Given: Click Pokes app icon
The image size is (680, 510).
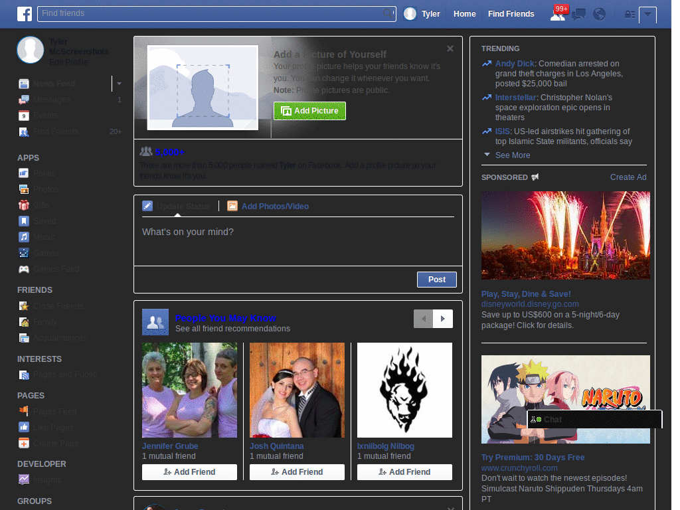Looking at the screenshot, I should [24, 173].
